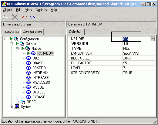The width and height of the screenshot is (158, 125).
Task: Click the INTRBASE driver icon
Action: 29,78
